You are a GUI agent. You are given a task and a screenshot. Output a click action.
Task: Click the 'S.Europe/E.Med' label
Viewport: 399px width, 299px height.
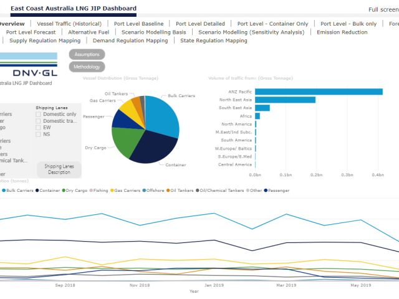click(x=234, y=156)
